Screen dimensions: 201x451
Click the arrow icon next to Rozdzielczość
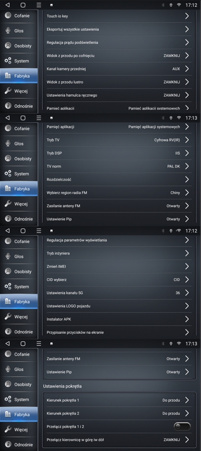187,180
